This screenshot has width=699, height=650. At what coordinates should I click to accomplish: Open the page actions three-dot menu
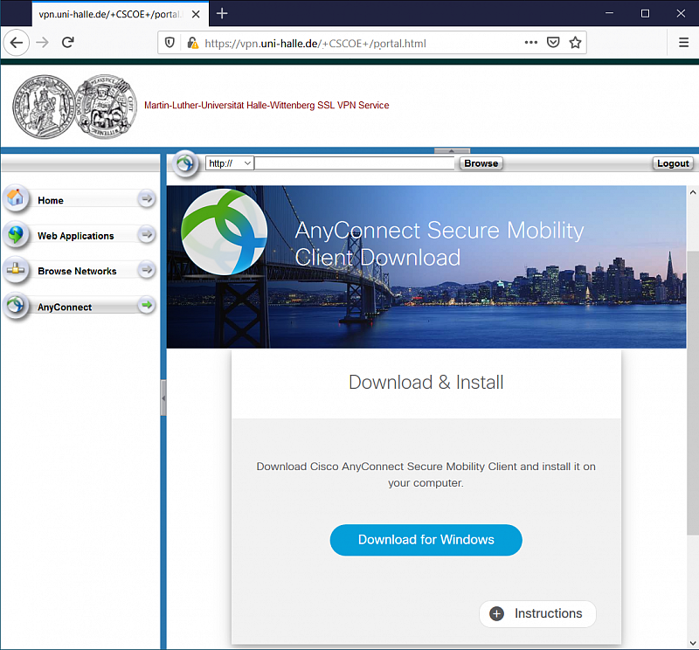531,42
